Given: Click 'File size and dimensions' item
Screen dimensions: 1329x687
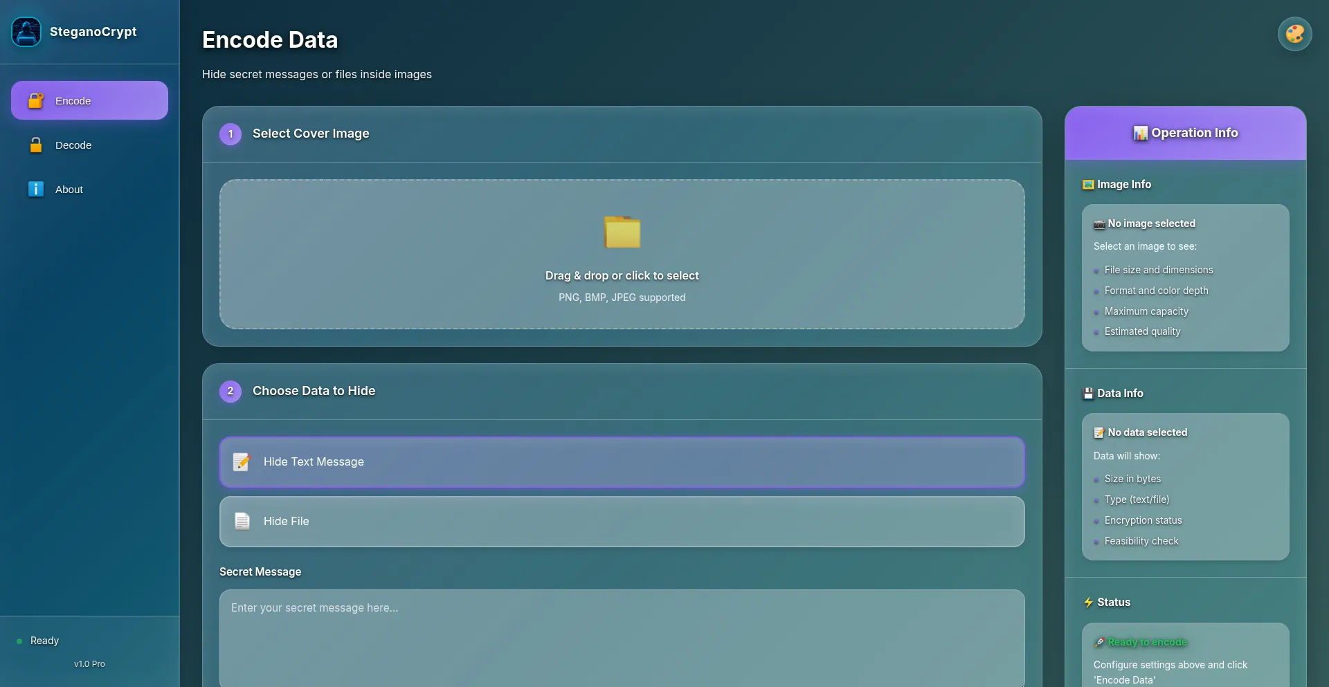Looking at the screenshot, I should pos(1159,270).
